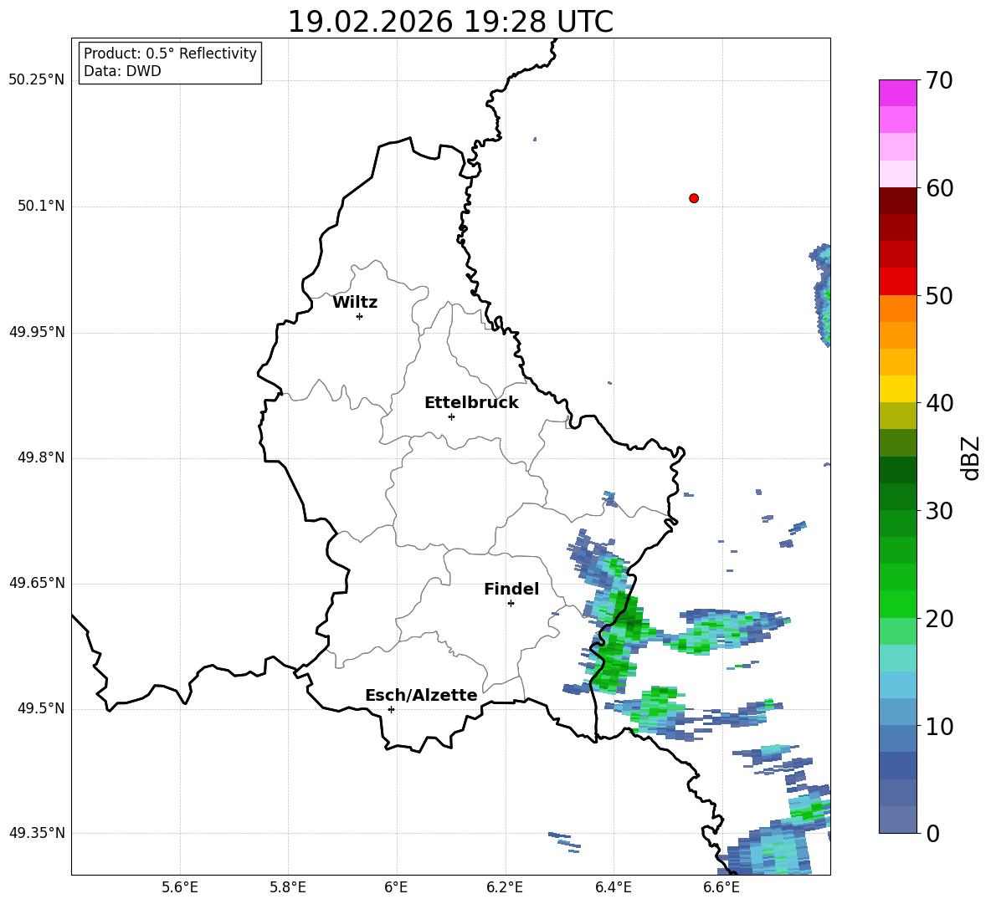Click the Ettelbruck station cross marker
Image resolution: width=991 pixels, height=904 pixels.
(x=451, y=416)
